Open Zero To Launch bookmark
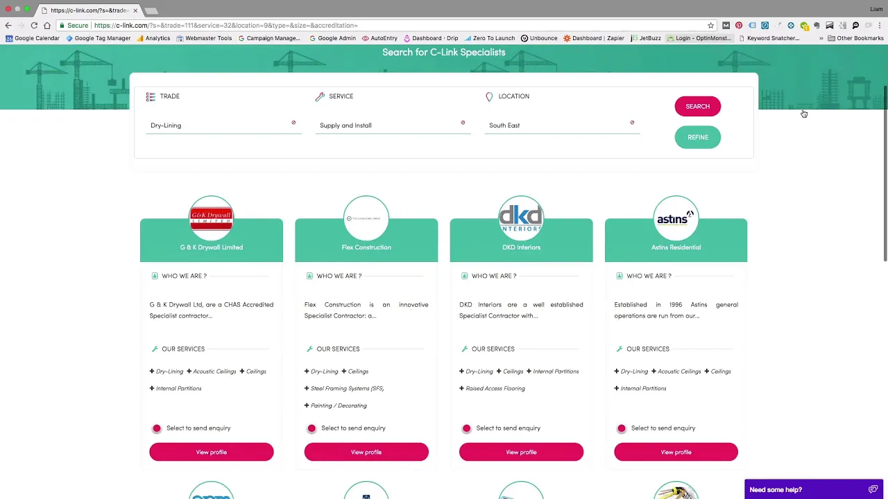This screenshot has width=888, height=499. pyautogui.click(x=490, y=38)
